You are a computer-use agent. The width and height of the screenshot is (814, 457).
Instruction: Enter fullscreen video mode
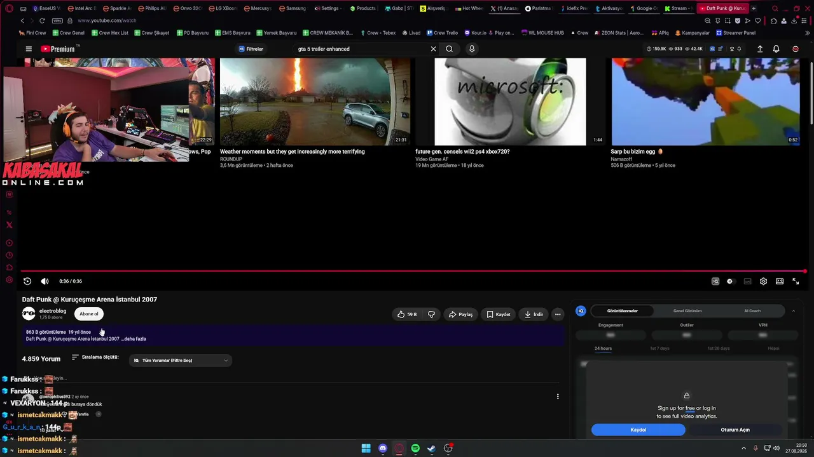(796, 281)
